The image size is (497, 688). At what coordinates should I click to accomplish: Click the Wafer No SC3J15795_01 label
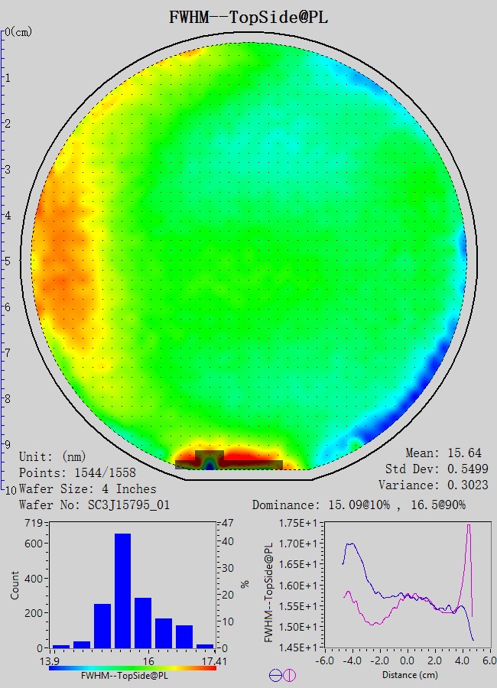click(x=94, y=505)
